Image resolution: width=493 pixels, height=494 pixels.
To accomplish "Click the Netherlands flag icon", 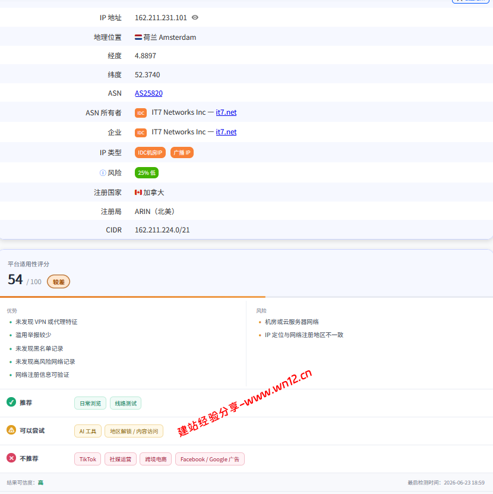I will click(x=138, y=37).
